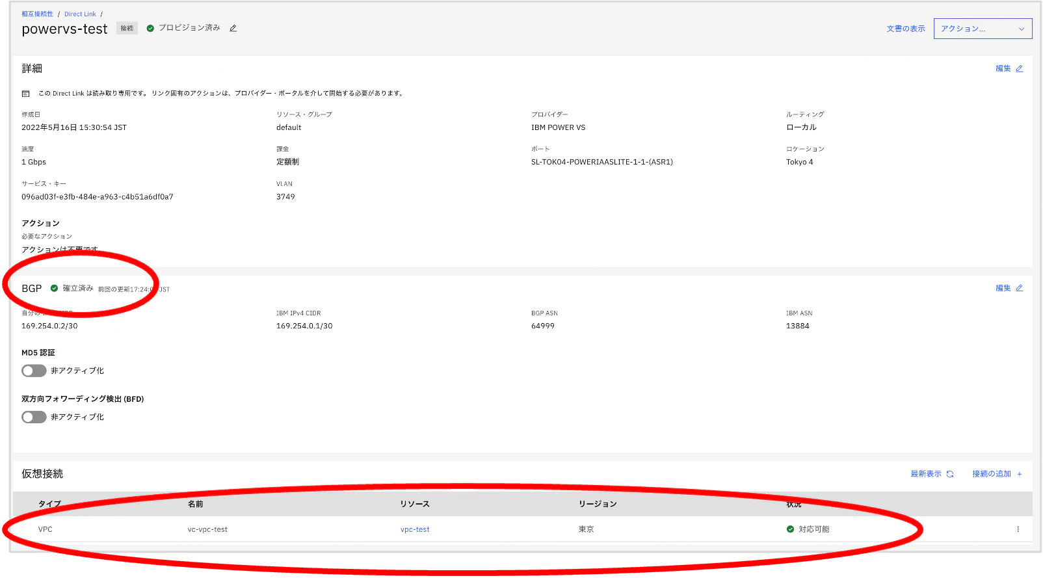
Task: Click the BGP ASN value 64999
Action: coord(543,326)
